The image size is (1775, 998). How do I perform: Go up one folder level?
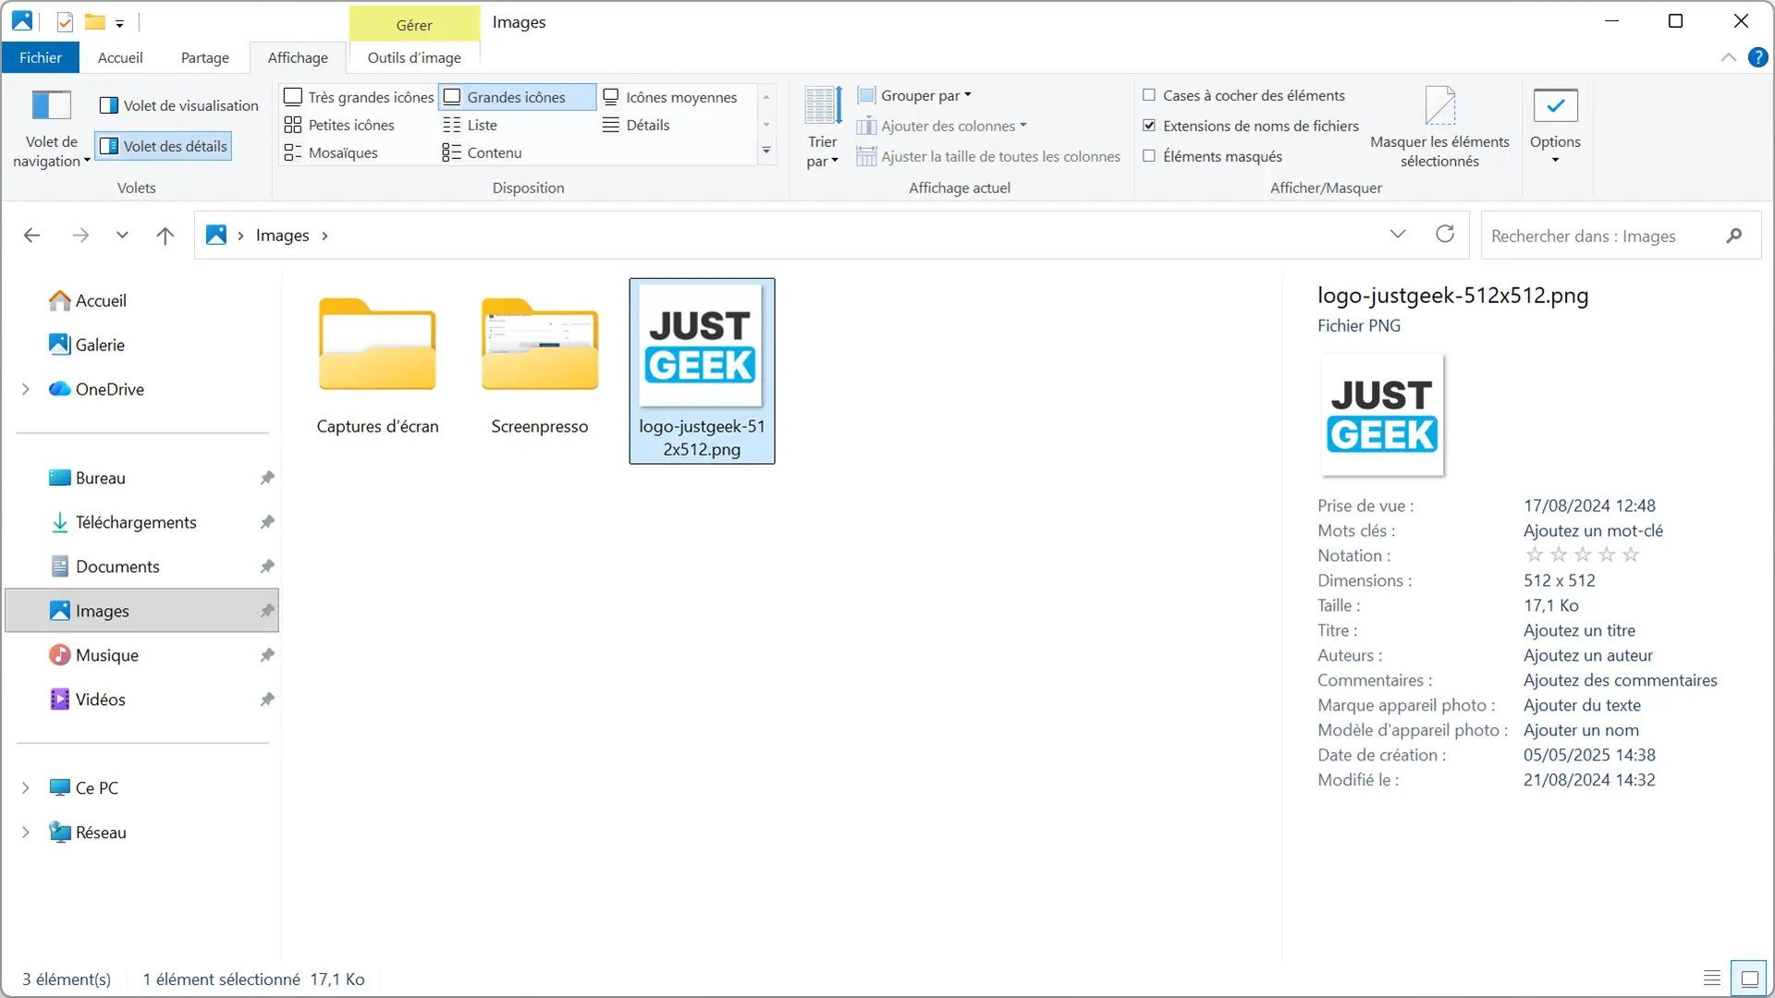coord(165,236)
